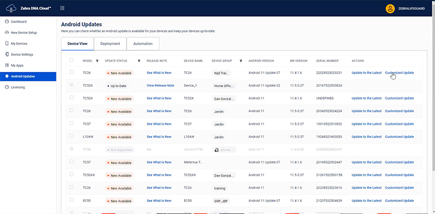Tick the select-all checkbox in table header
The image size is (435, 214).
pyautogui.click(x=72, y=60)
